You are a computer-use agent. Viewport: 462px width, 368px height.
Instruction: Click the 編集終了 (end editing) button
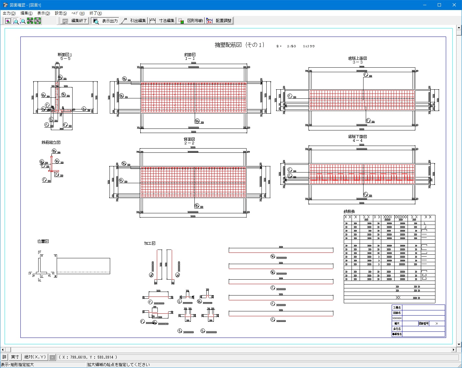point(75,21)
